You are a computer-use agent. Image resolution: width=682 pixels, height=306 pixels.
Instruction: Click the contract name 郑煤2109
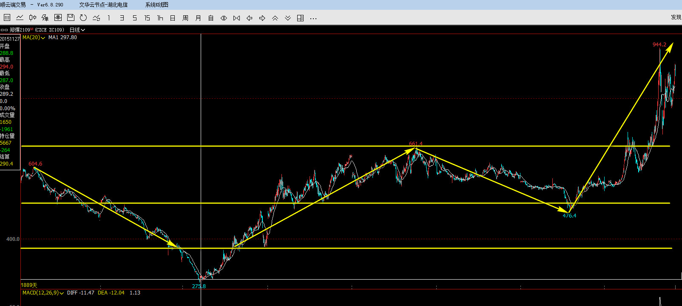(20, 30)
